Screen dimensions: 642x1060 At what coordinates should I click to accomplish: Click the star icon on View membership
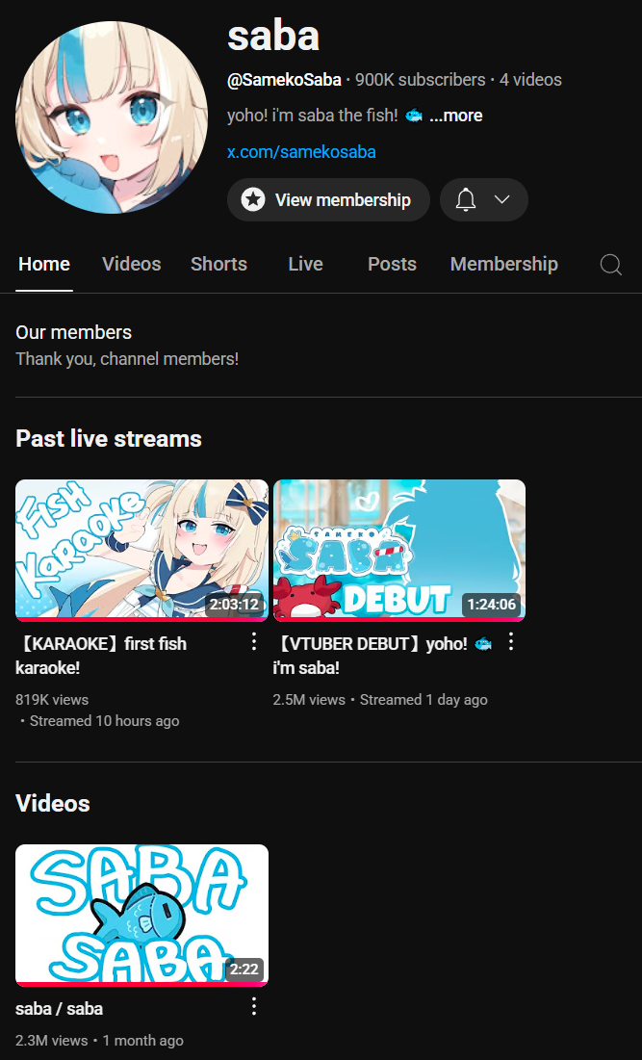click(253, 199)
